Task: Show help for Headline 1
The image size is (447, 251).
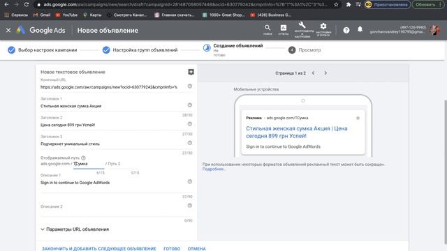Action: 190,105
